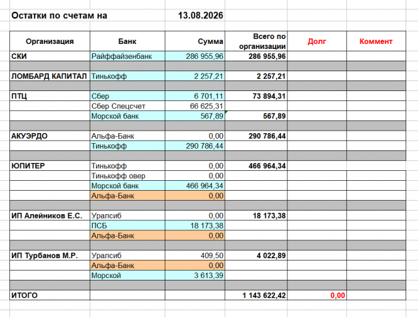Screen dimensions: 418x317
Task: Click the 'Морской' bank cell
Action: click(128, 276)
